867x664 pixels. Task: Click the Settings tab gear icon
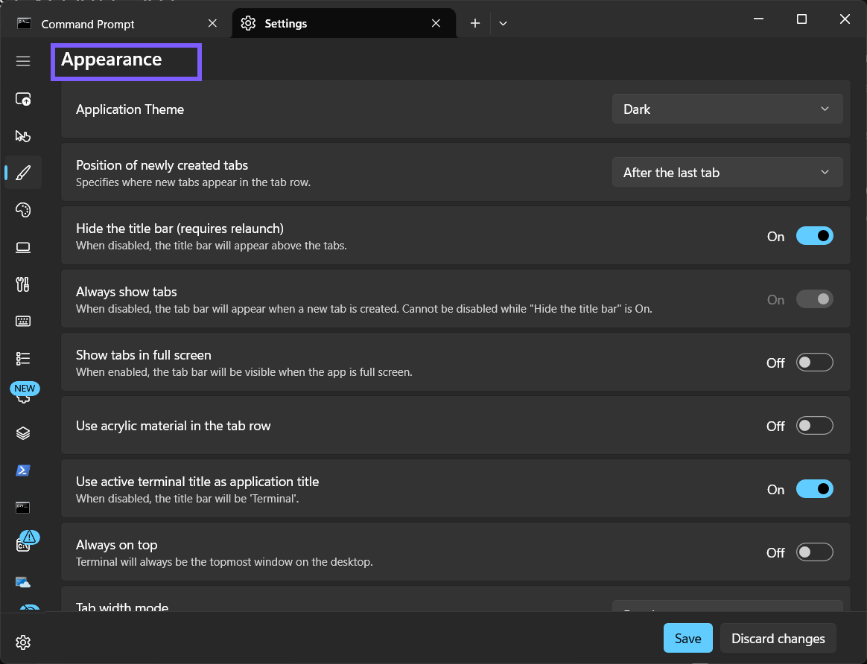pyautogui.click(x=248, y=23)
